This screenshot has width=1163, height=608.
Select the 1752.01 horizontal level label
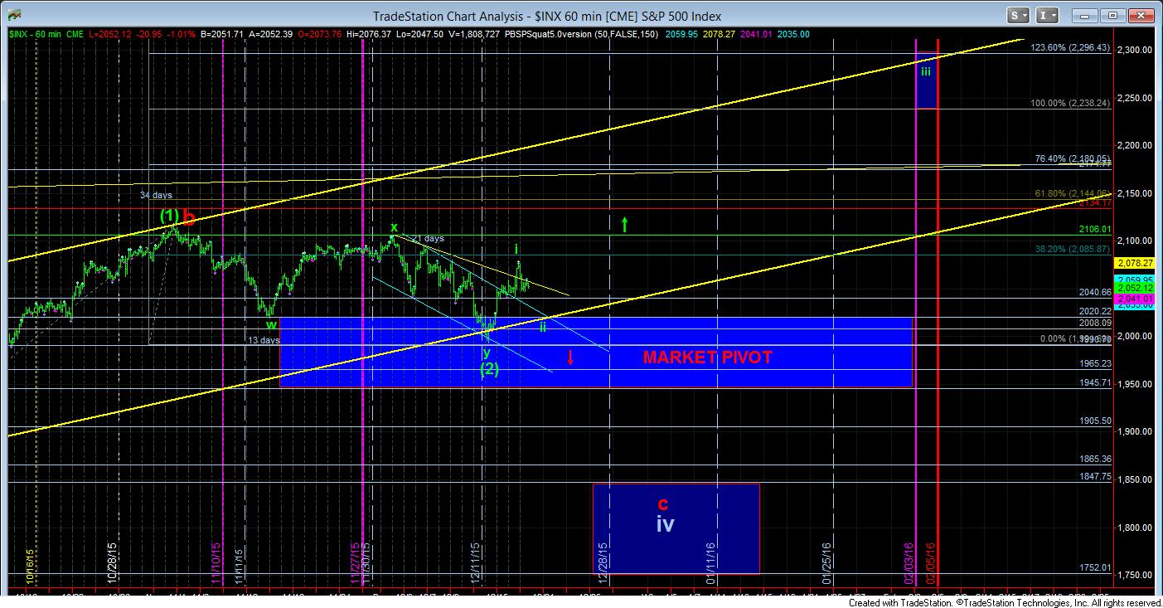click(1094, 568)
